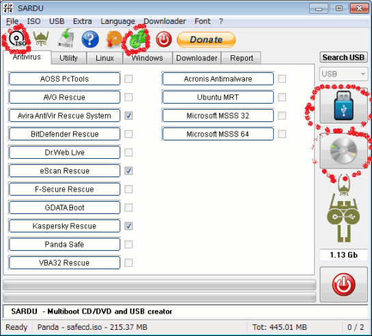Click the green refresh arrows toolbar icon
The height and width of the screenshot is (336, 372).
click(138, 39)
